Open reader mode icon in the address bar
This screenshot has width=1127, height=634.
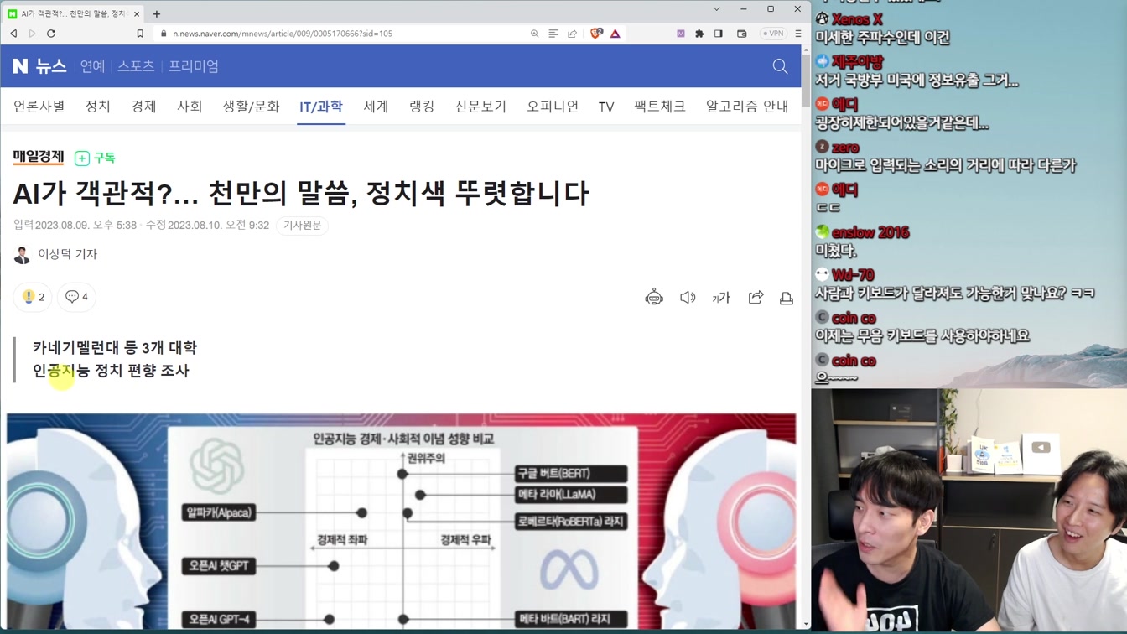553,34
